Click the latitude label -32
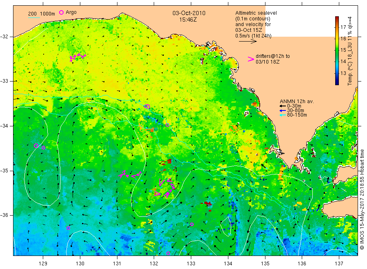 [4, 37]
